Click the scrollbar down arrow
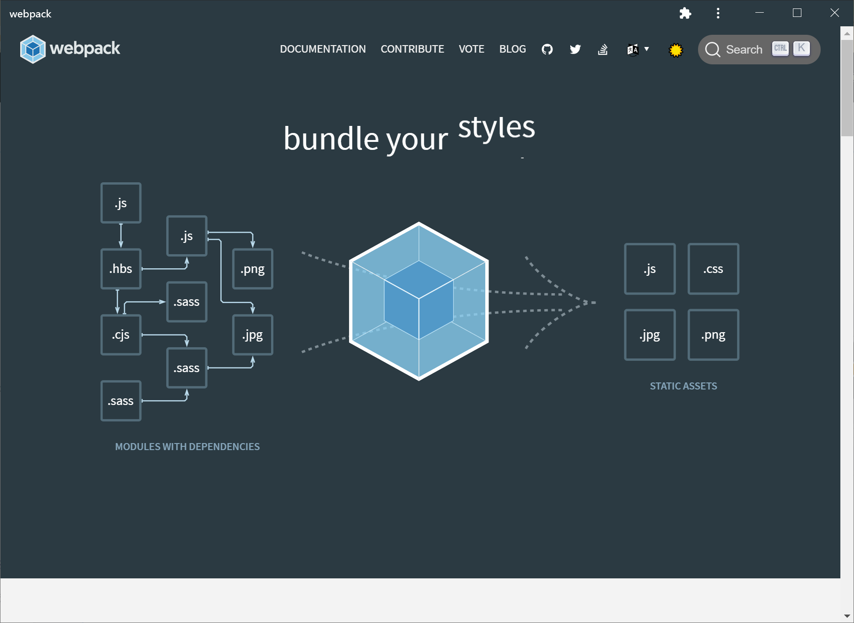Image resolution: width=854 pixels, height=623 pixels. [847, 616]
